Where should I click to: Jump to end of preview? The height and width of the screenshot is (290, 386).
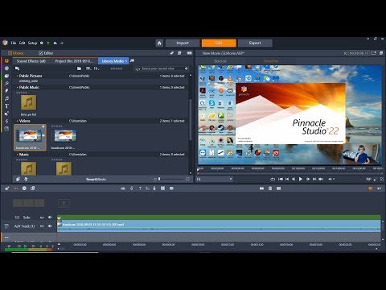click(321, 179)
